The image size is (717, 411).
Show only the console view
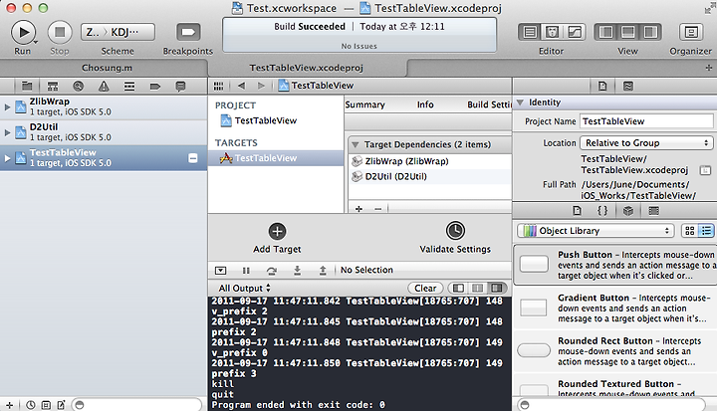coord(497,288)
